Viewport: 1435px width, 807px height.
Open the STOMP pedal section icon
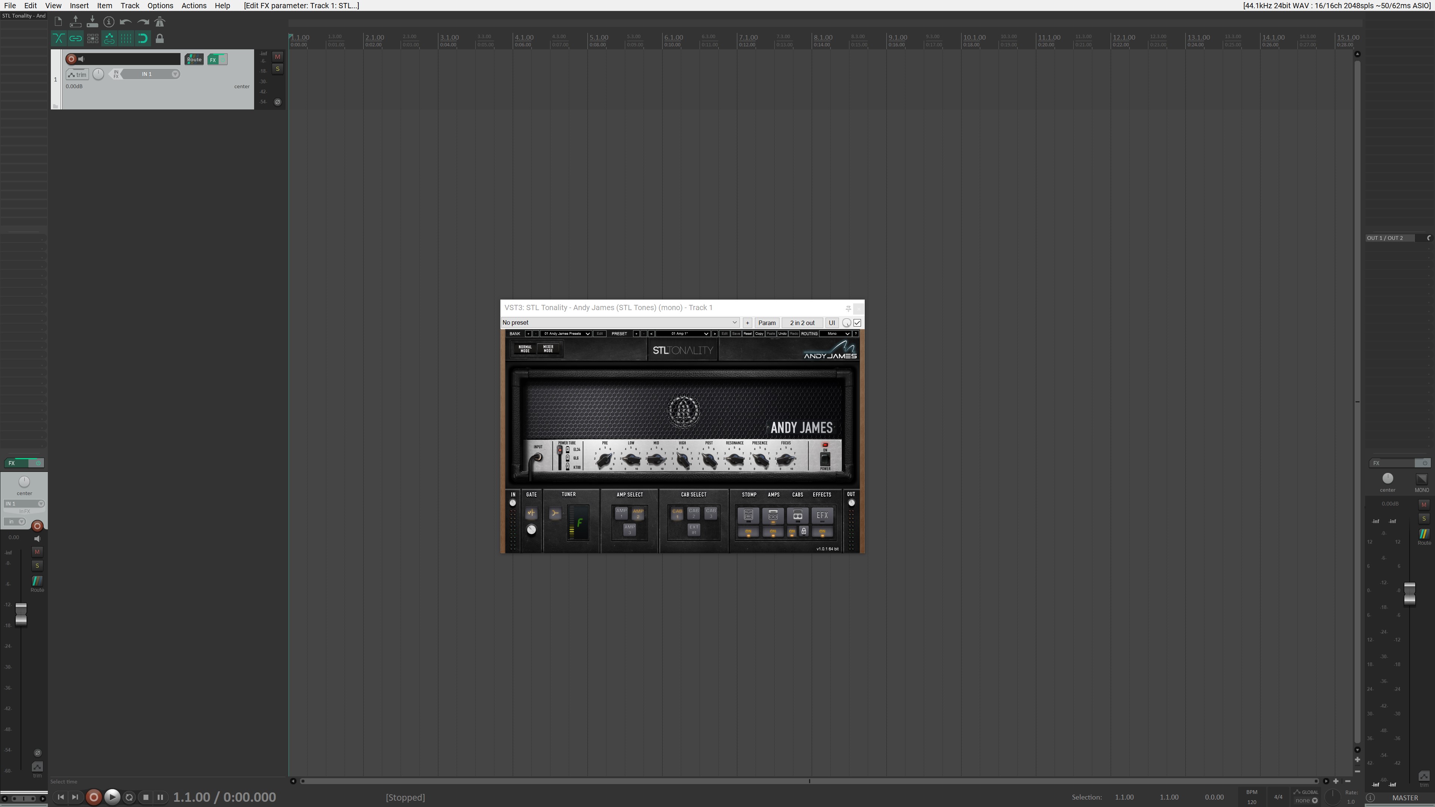click(x=748, y=516)
